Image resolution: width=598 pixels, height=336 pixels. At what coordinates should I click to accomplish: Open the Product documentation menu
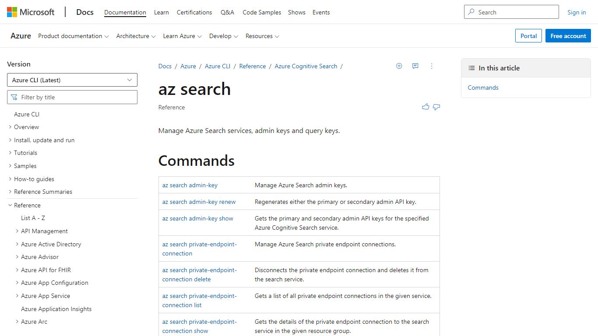pyautogui.click(x=73, y=36)
